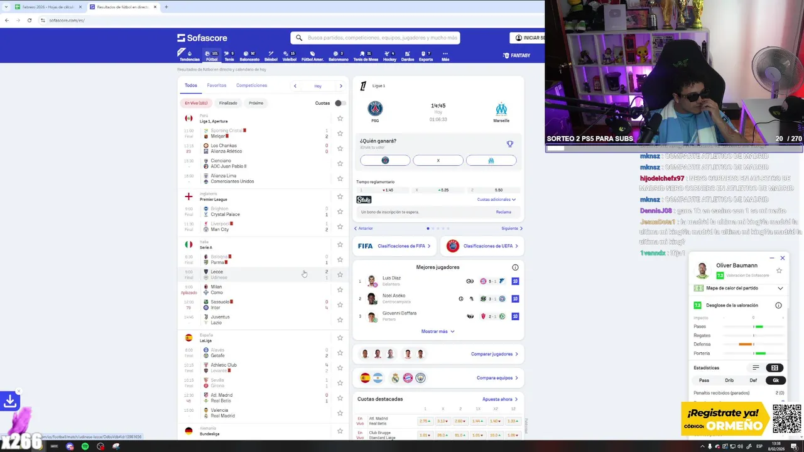The width and height of the screenshot is (804, 452).
Task: Click the info icon next to Mejores jugadores
Action: tap(515, 267)
